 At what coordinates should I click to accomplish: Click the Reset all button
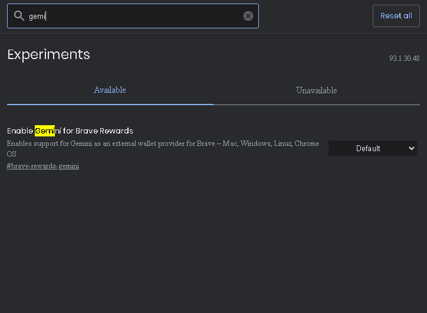[396, 16]
